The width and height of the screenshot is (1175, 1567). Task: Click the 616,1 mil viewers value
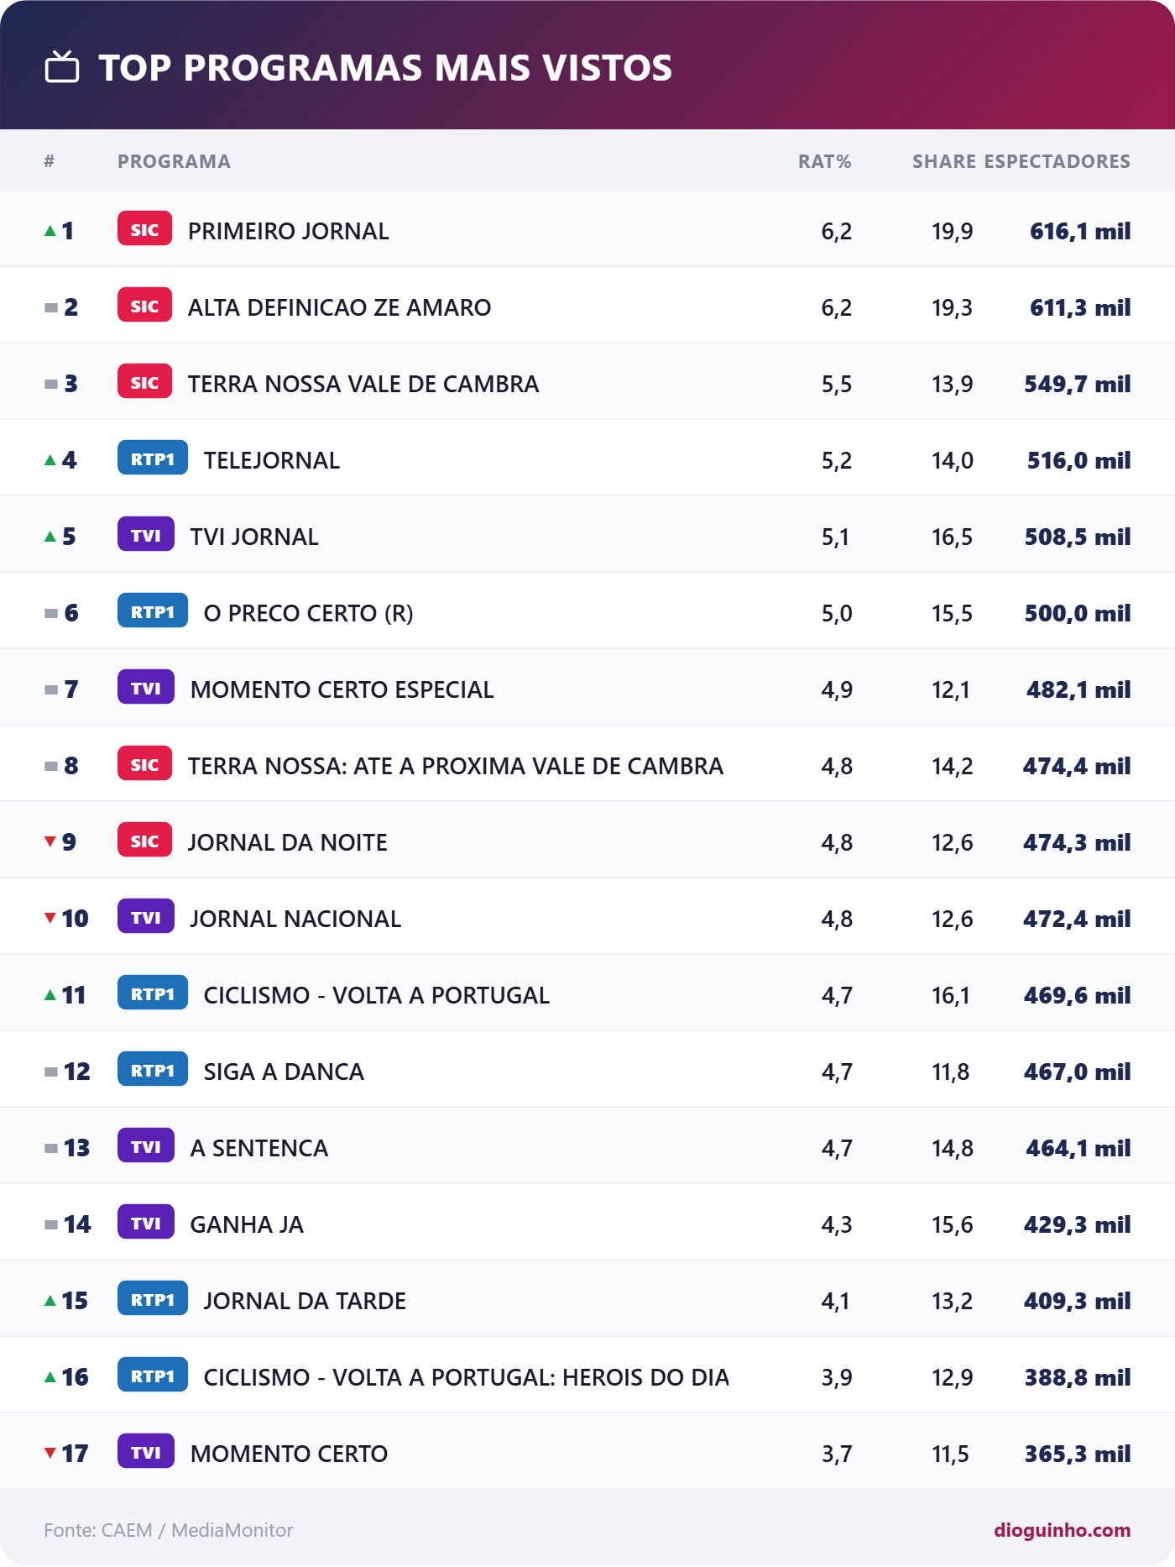[1080, 231]
